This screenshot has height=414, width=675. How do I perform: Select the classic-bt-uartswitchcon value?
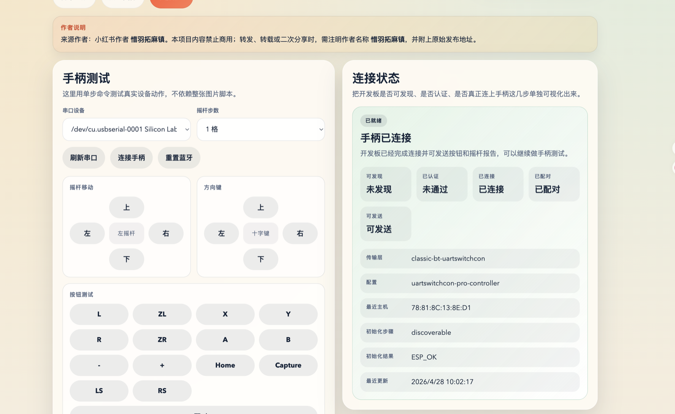pyautogui.click(x=448, y=258)
